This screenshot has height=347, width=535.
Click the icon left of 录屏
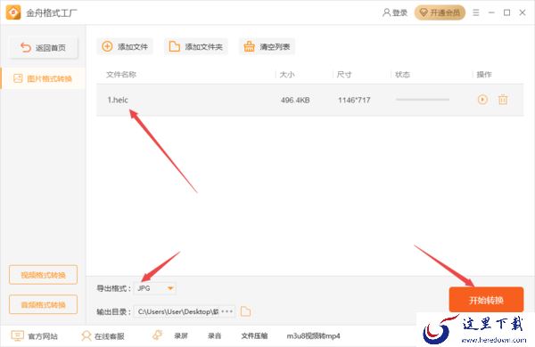(157, 335)
